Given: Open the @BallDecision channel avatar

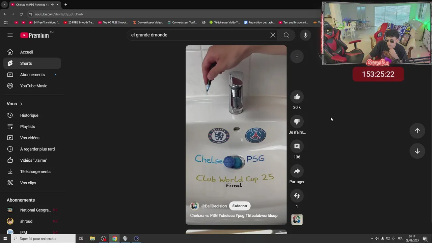Looking at the screenshot, I should [194, 206].
